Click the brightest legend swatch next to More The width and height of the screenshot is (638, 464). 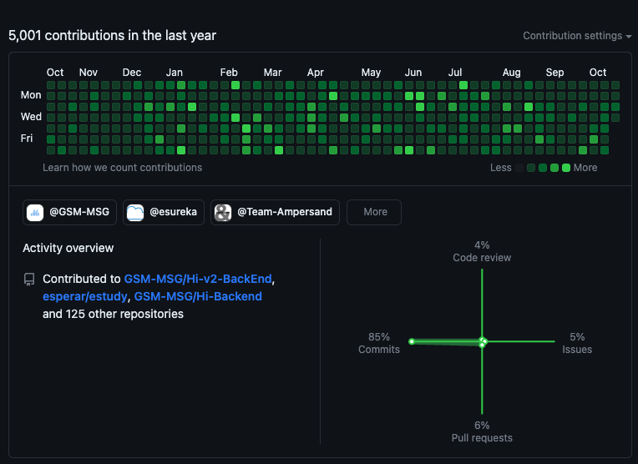(566, 168)
